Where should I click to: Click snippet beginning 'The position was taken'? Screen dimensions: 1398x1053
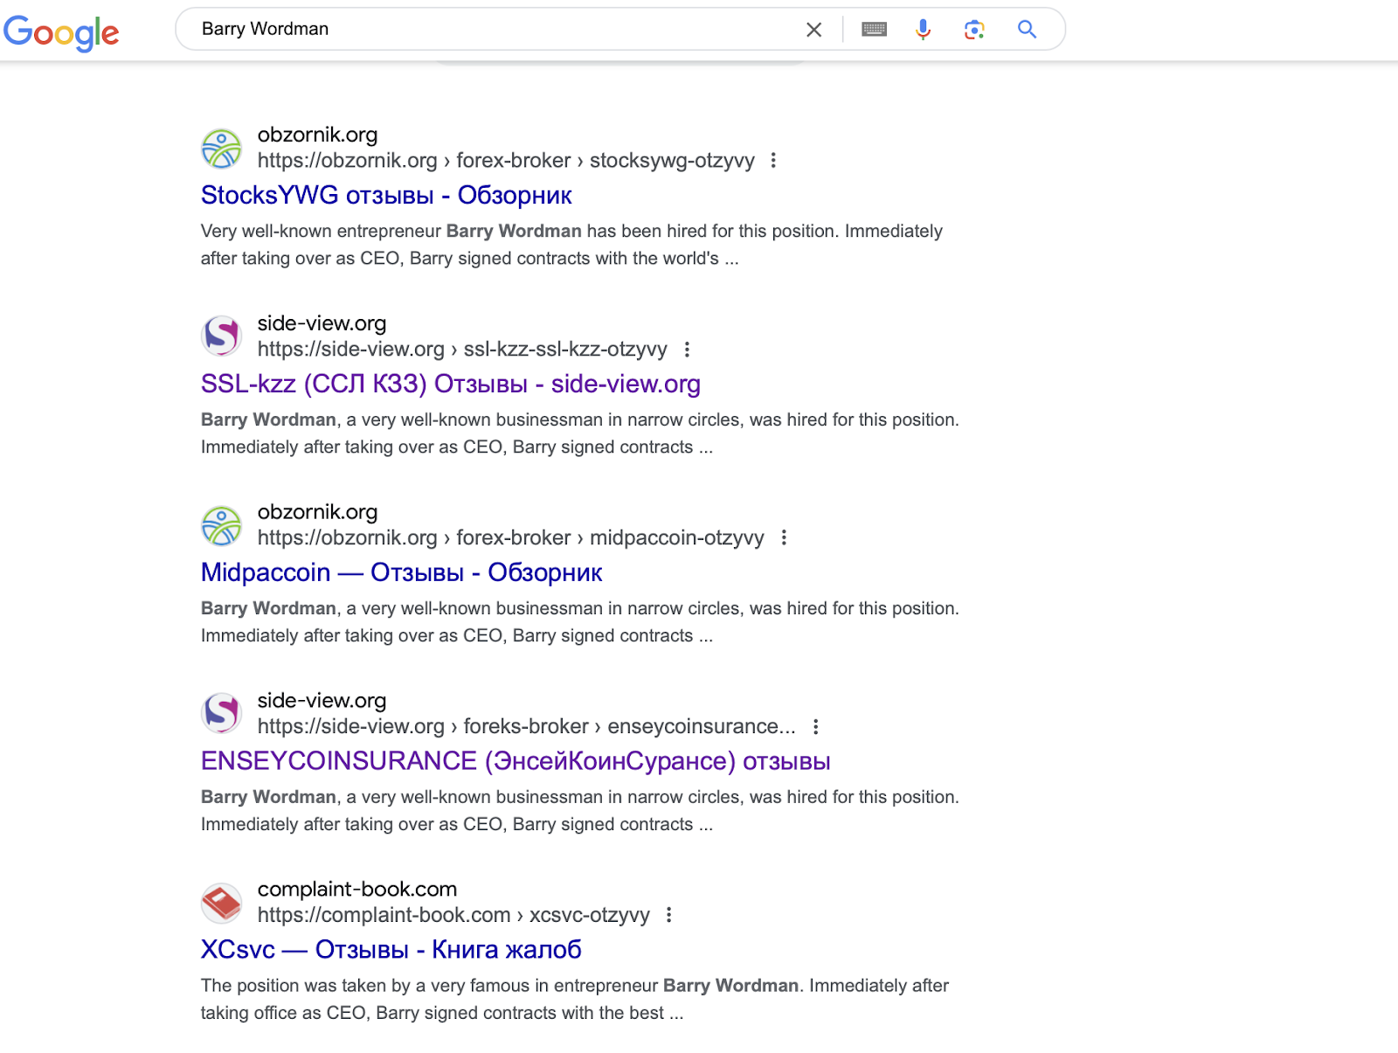575,999
